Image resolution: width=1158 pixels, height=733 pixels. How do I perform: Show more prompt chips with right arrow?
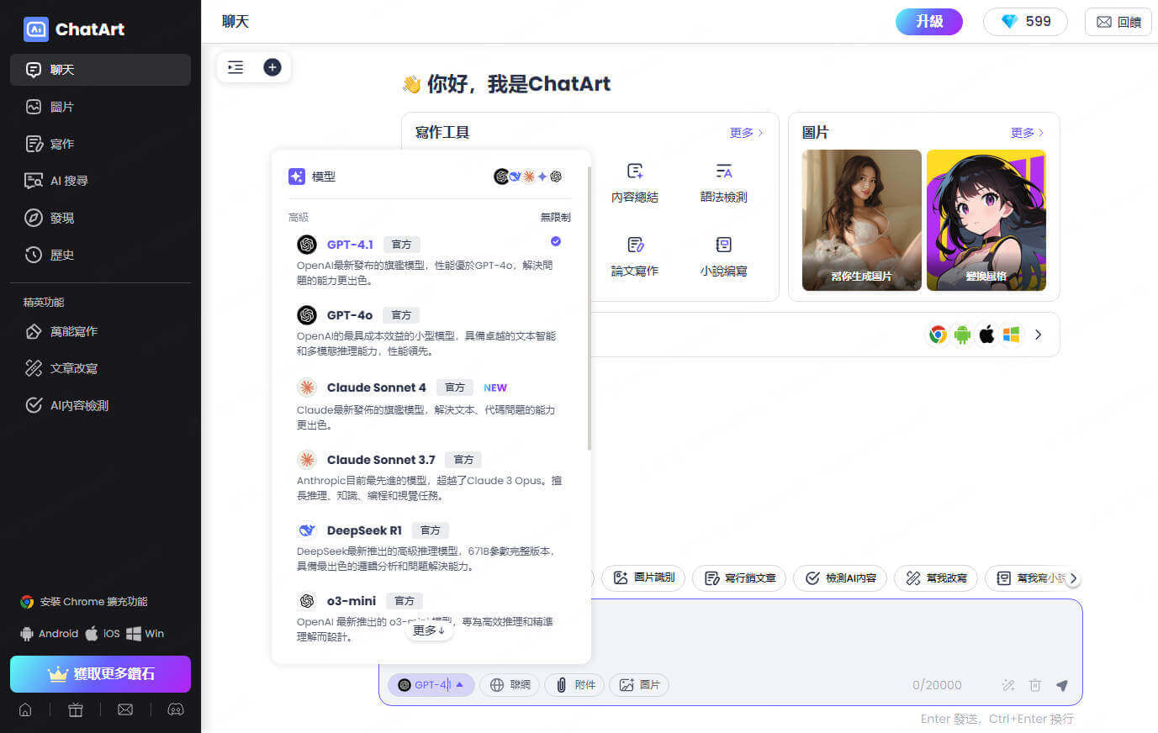coord(1073,578)
